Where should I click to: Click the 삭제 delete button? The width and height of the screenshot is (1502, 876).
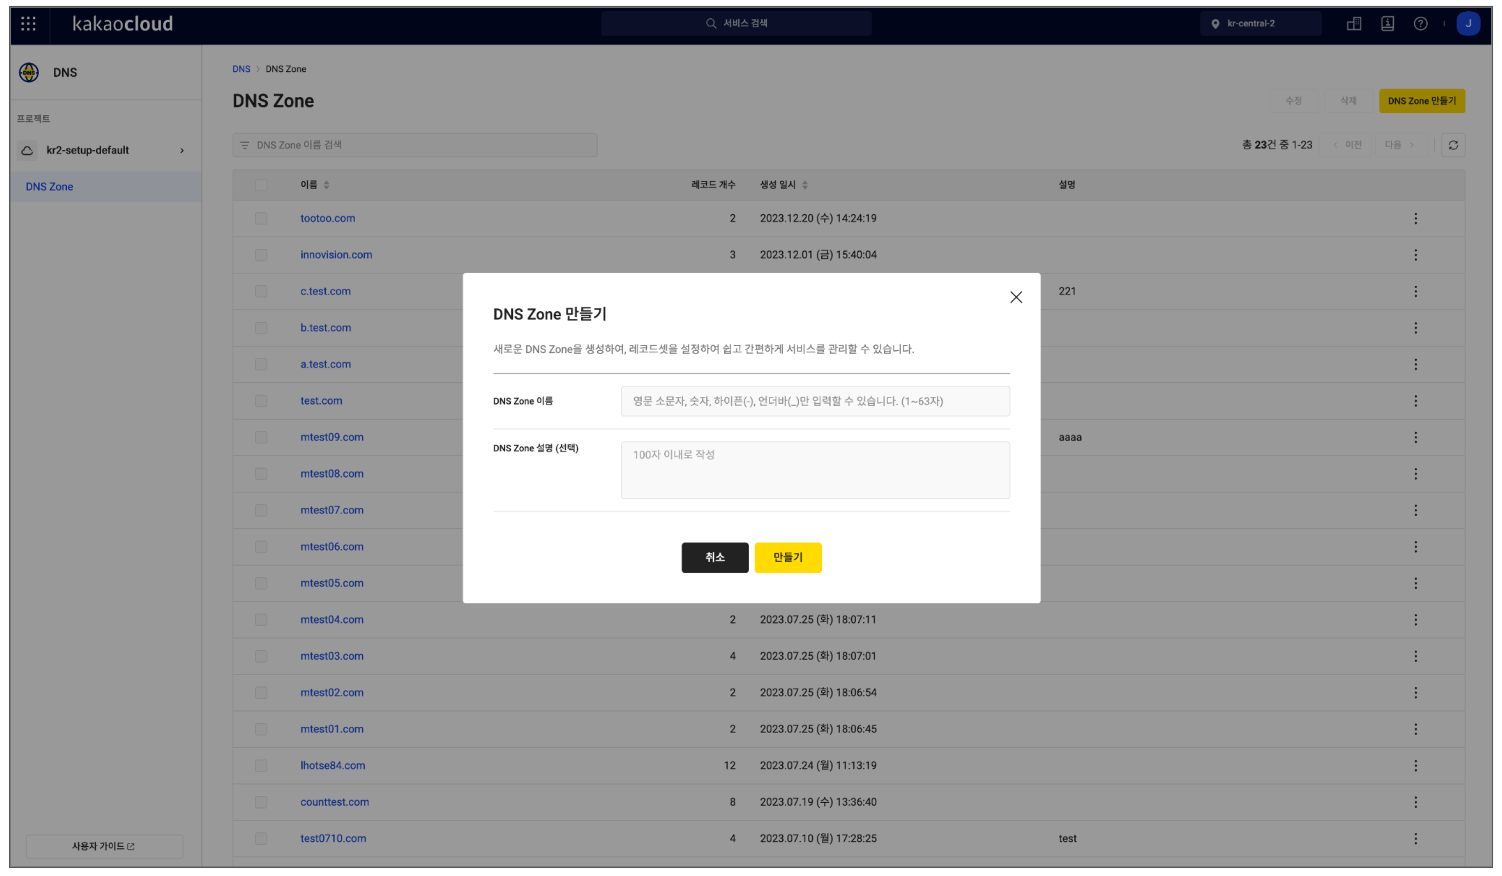[x=1348, y=101]
